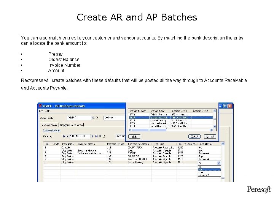Choose No in the Auto Allocate list

(209, 167)
